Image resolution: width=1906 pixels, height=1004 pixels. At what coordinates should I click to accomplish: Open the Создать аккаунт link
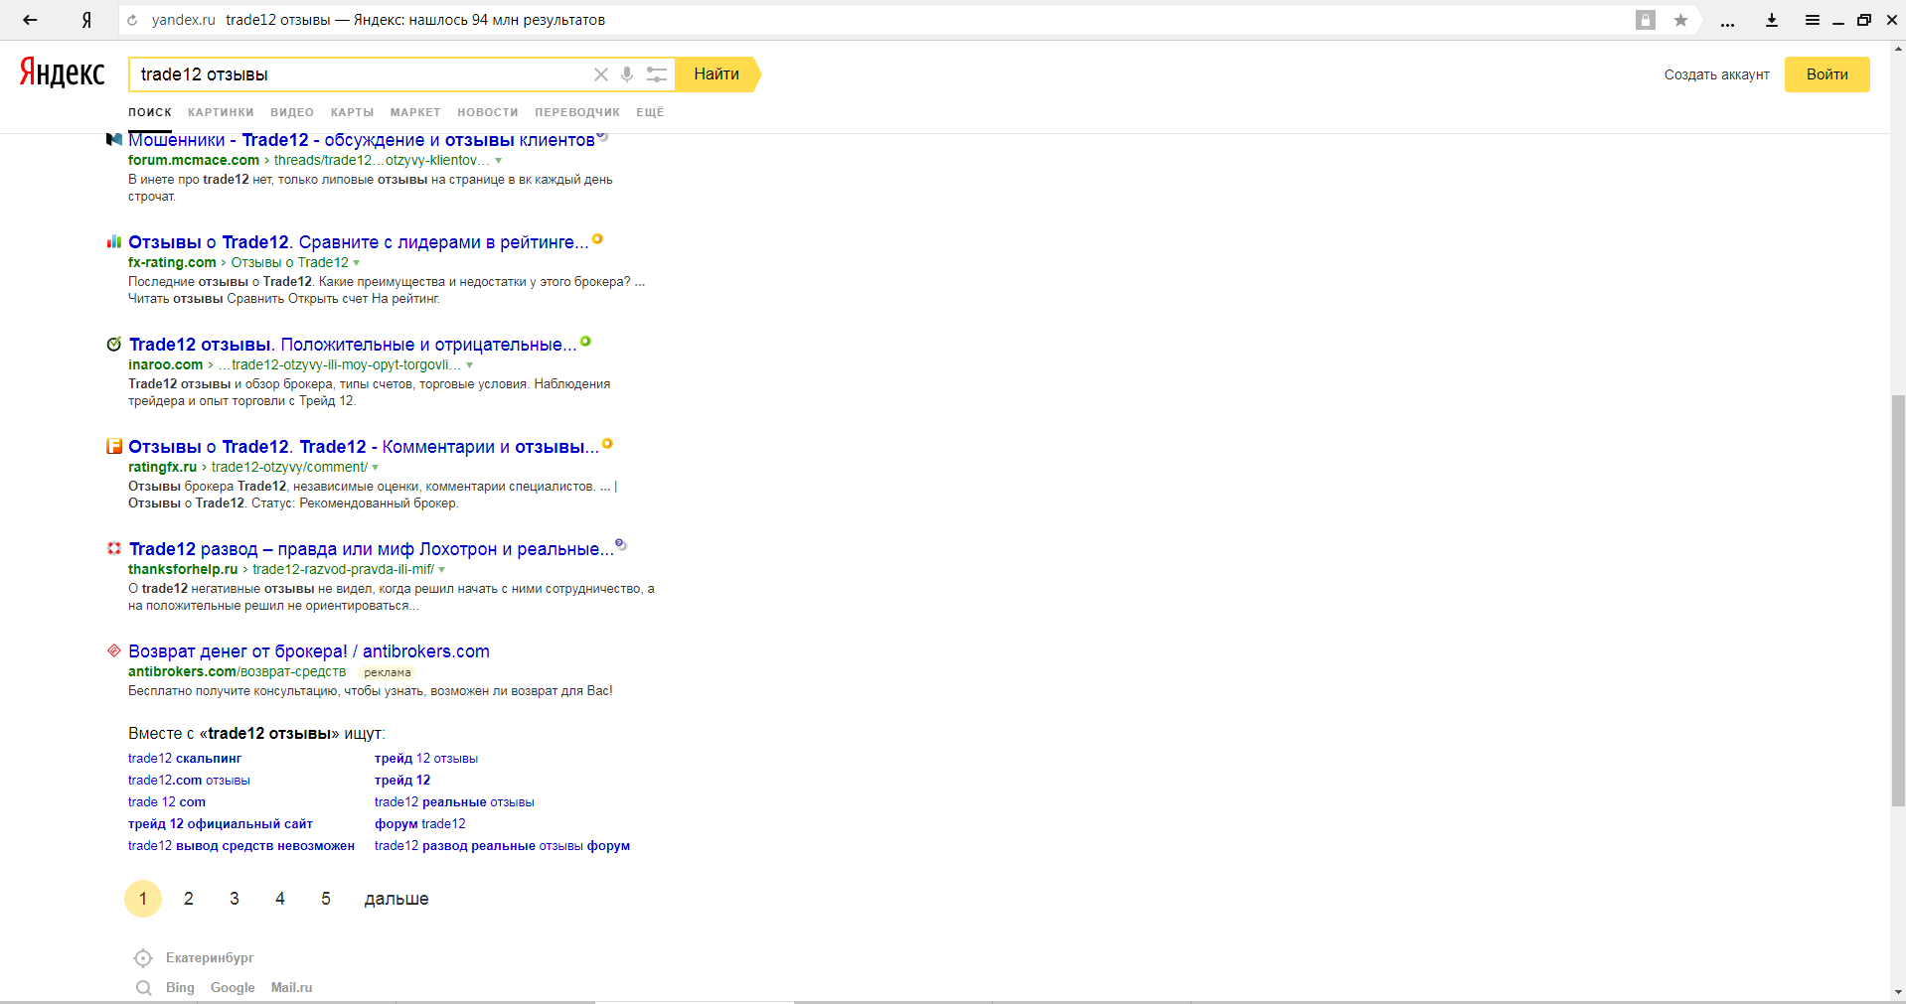pyautogui.click(x=1717, y=74)
